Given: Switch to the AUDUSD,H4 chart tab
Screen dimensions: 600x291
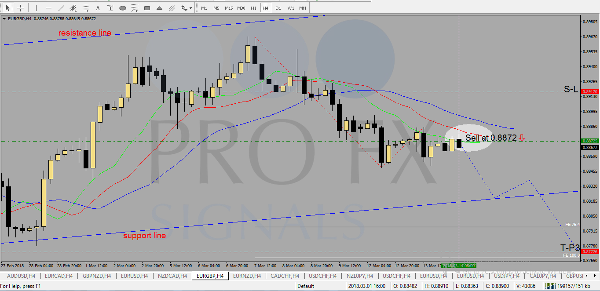Looking at the screenshot, I should coord(20,276).
